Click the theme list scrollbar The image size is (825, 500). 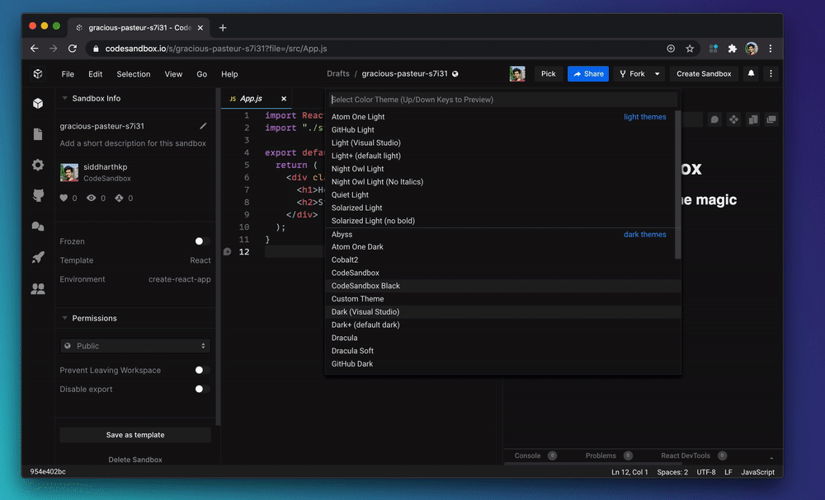pyautogui.click(x=677, y=185)
